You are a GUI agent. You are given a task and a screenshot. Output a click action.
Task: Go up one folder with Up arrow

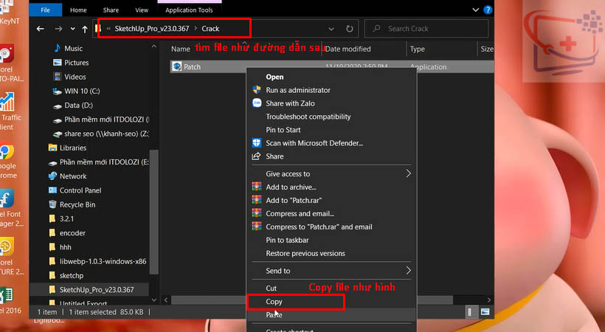click(x=85, y=29)
